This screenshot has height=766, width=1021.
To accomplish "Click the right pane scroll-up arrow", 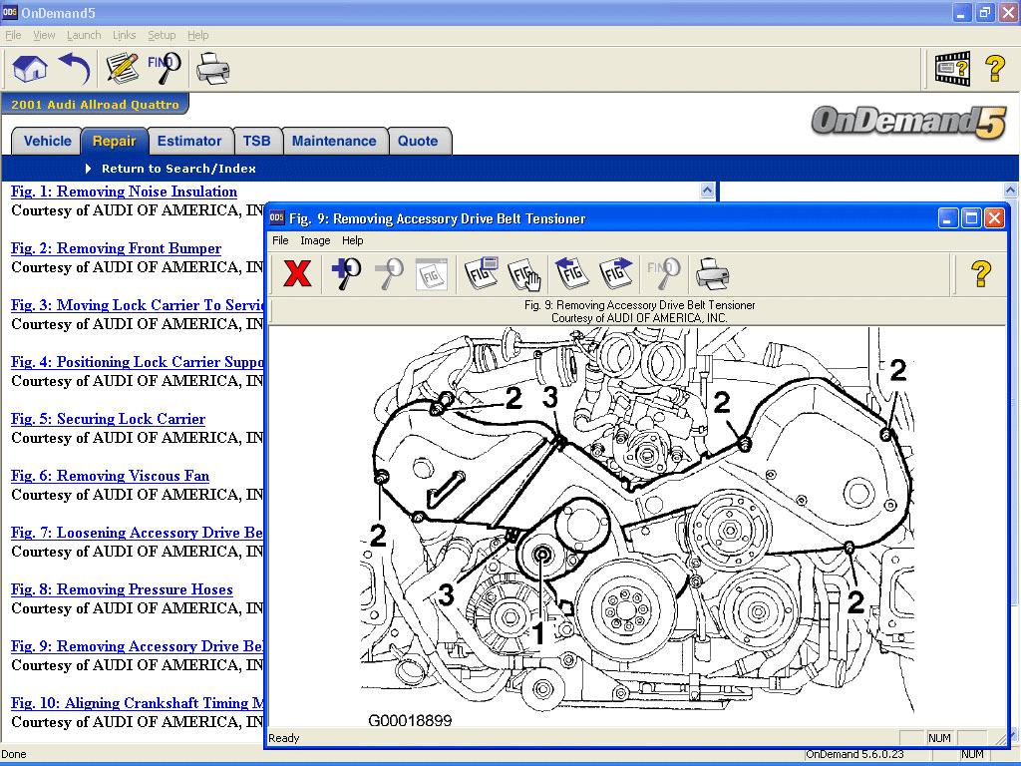I will [1010, 191].
